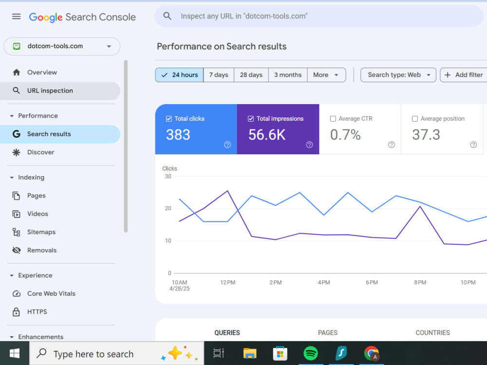The image size is (487, 365).
Task: Open the dotcom-tools.com property dropdown
Action: tap(62, 46)
